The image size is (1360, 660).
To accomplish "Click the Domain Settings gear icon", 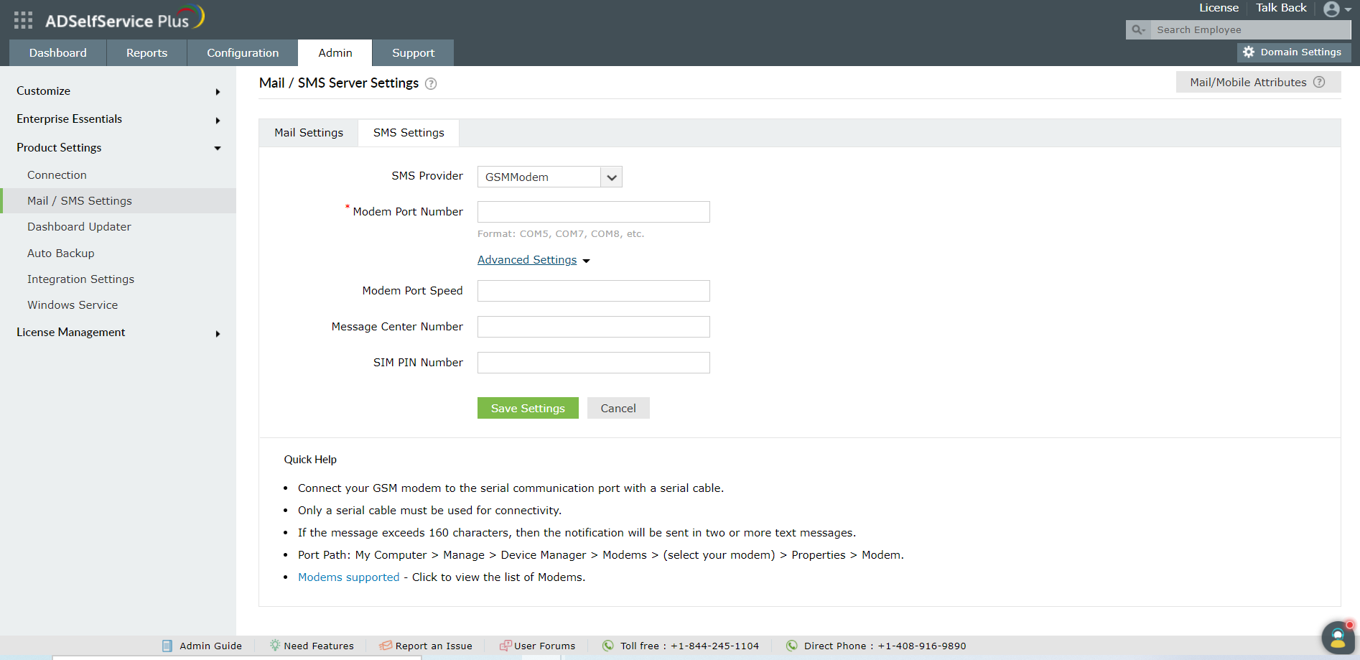I will (x=1249, y=52).
